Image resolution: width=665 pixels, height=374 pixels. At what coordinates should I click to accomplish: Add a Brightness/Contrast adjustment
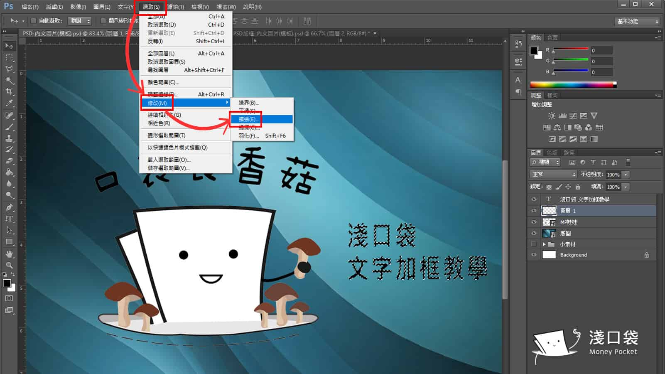point(552,116)
